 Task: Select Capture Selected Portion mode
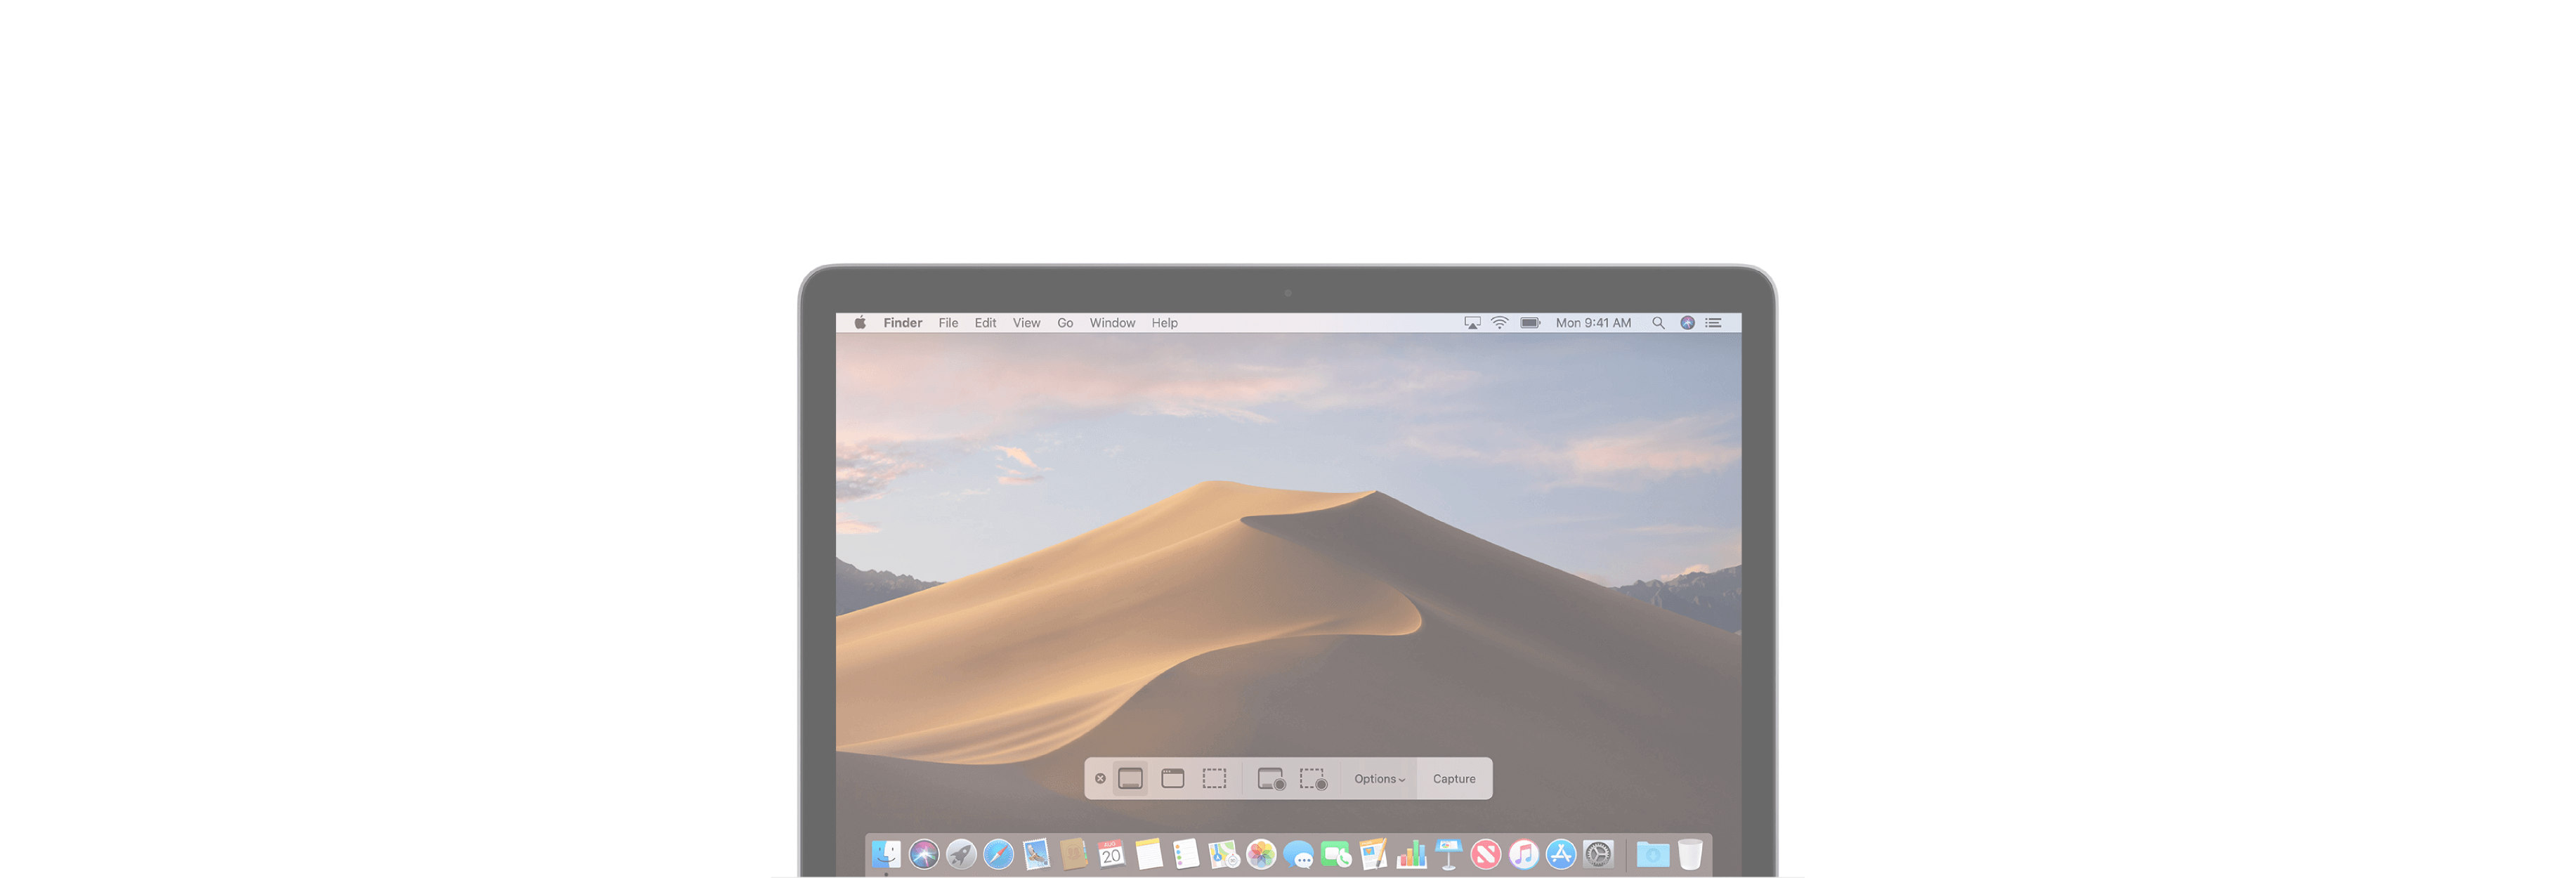(1216, 778)
